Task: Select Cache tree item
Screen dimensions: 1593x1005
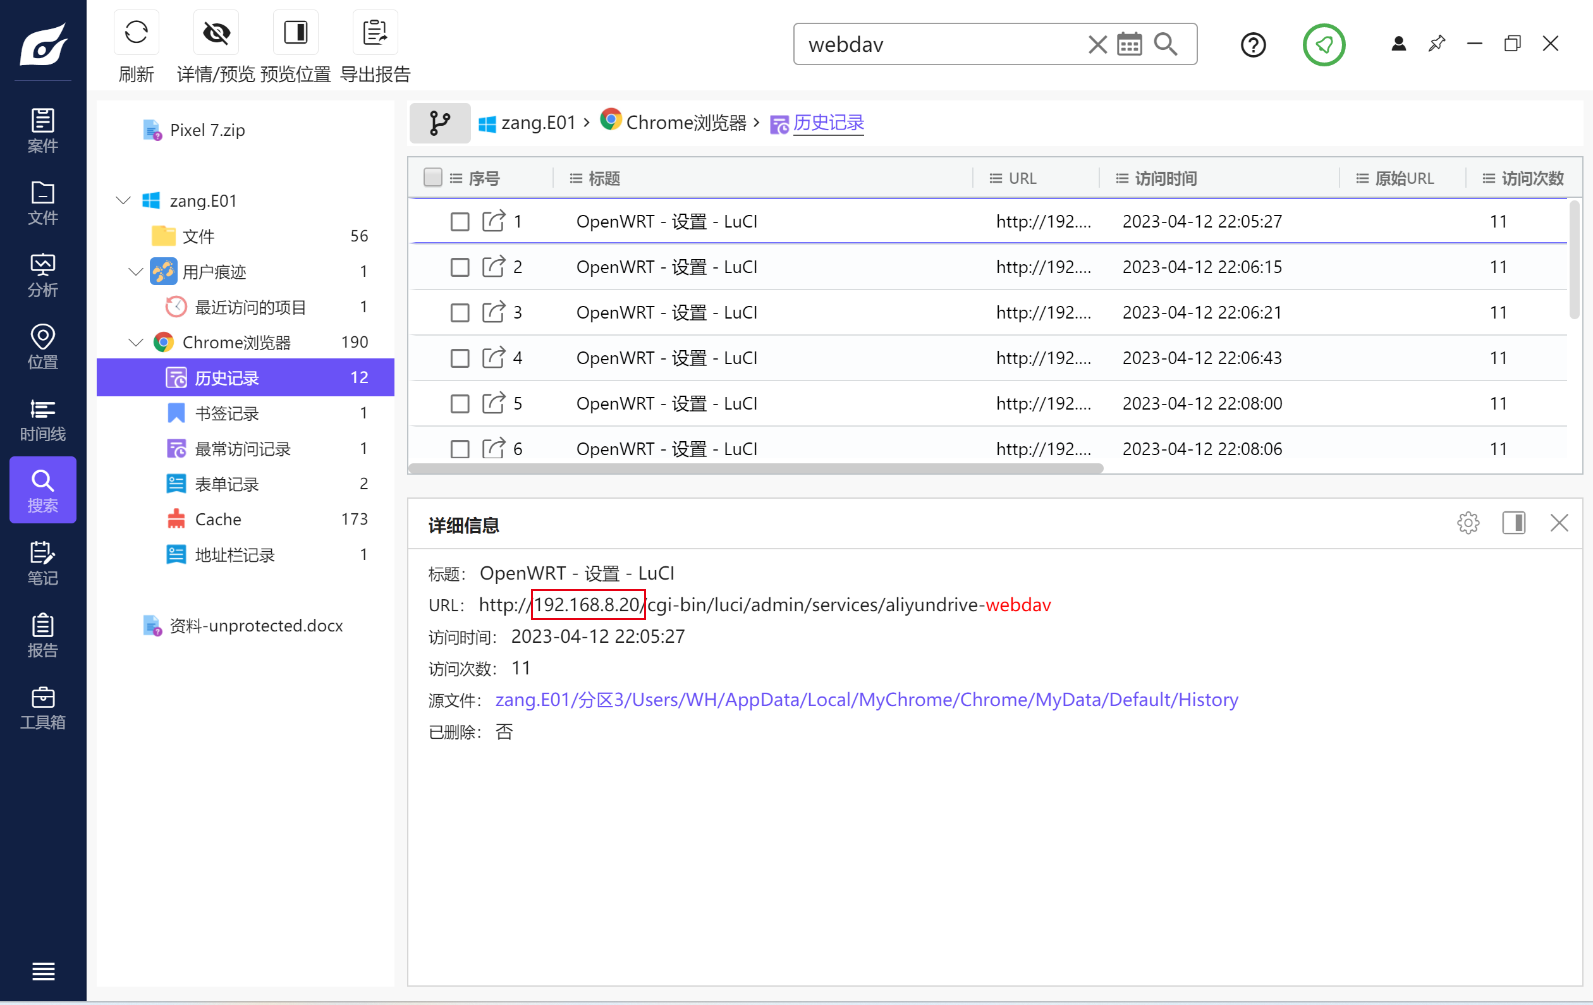Action: [245, 520]
